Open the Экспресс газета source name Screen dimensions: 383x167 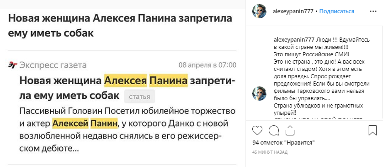53,65
